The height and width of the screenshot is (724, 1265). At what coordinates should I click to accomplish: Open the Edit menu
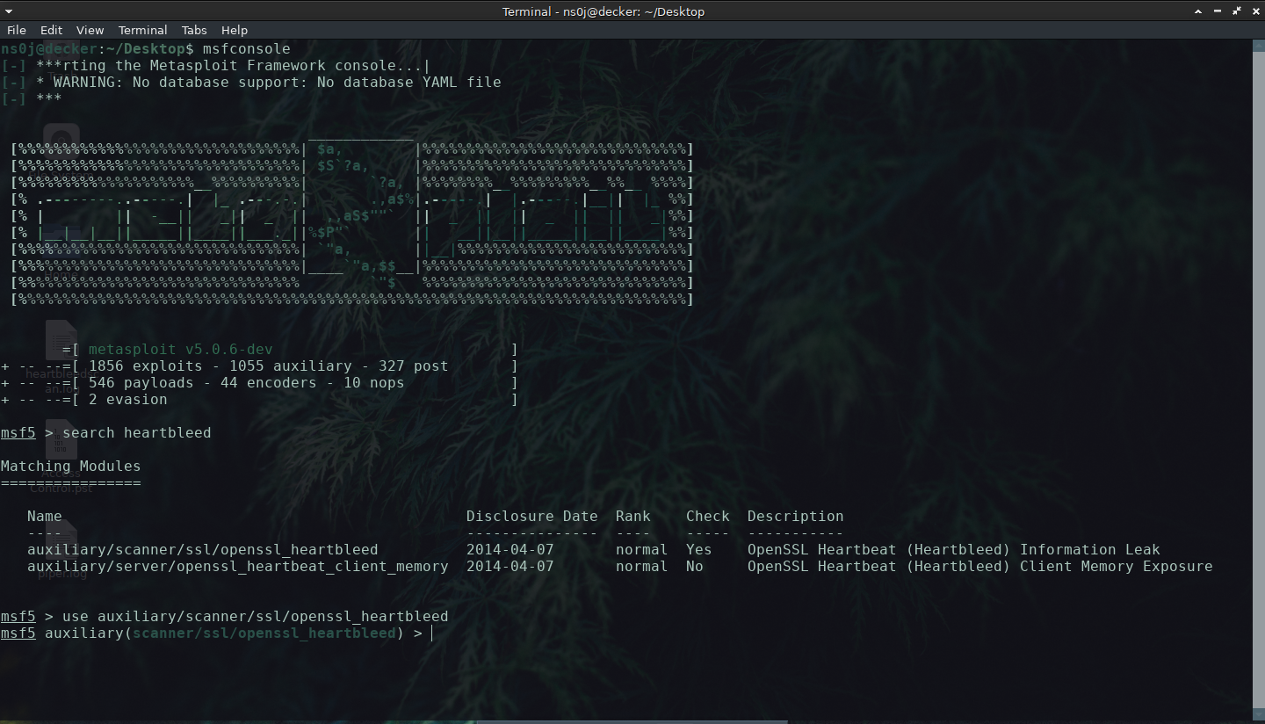tap(51, 30)
